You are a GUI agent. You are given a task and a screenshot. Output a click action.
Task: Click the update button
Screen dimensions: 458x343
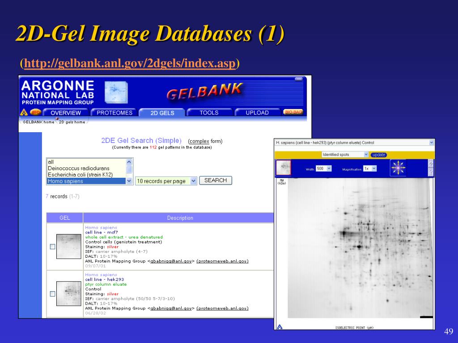tap(379, 155)
